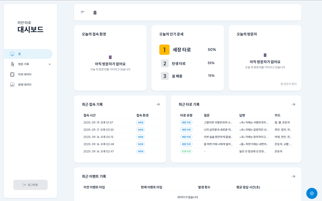Open settings via floating gear button
Screen dimensions: 322x201
click(x=311, y=193)
